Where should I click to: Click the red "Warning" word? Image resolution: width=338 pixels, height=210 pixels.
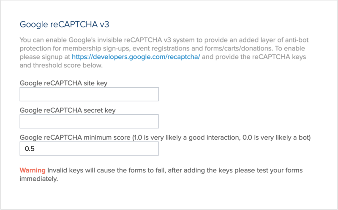point(33,170)
